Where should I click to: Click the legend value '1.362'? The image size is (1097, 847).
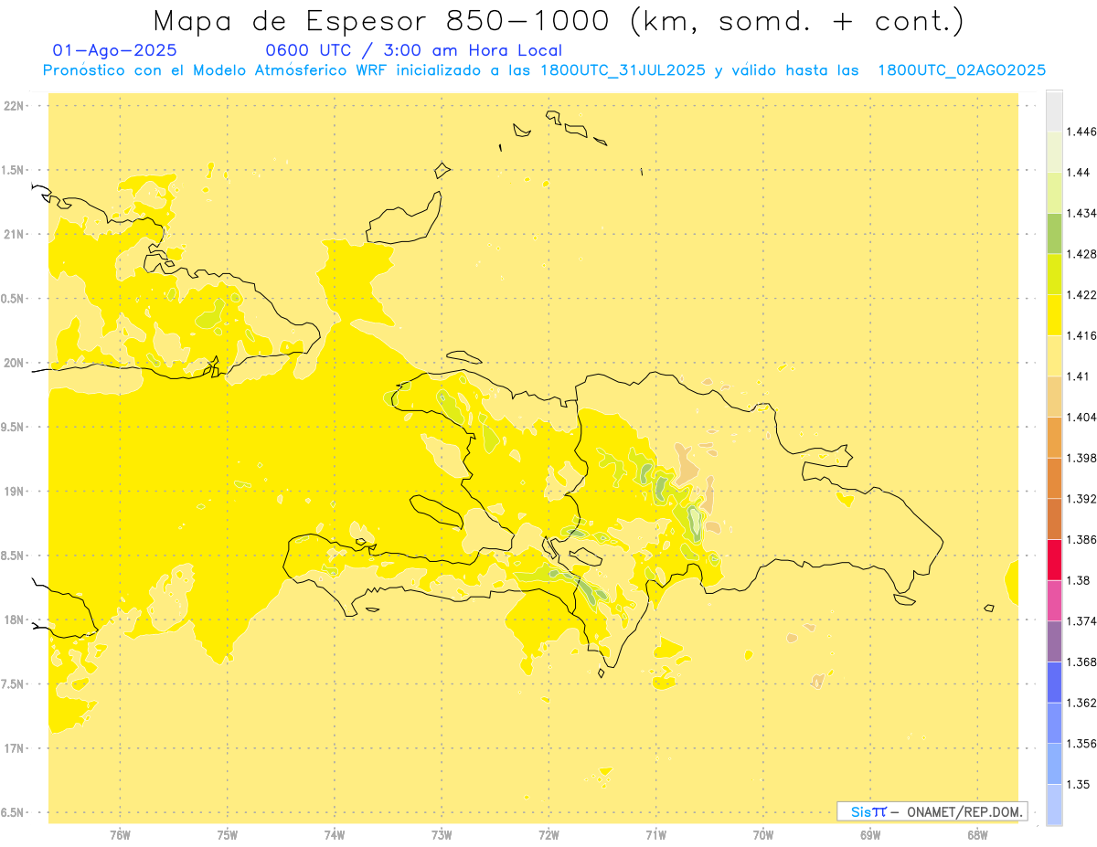pyautogui.click(x=1081, y=703)
